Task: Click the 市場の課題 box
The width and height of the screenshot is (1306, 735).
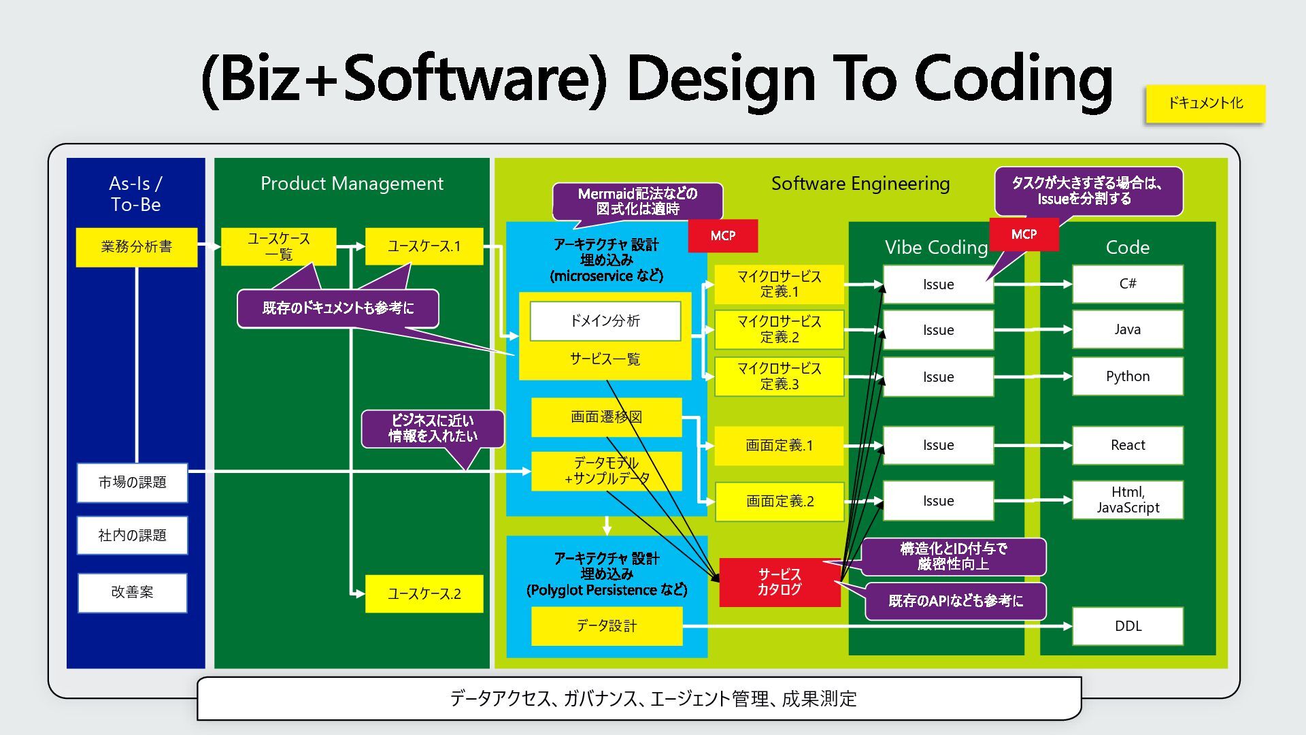Action: tap(132, 483)
